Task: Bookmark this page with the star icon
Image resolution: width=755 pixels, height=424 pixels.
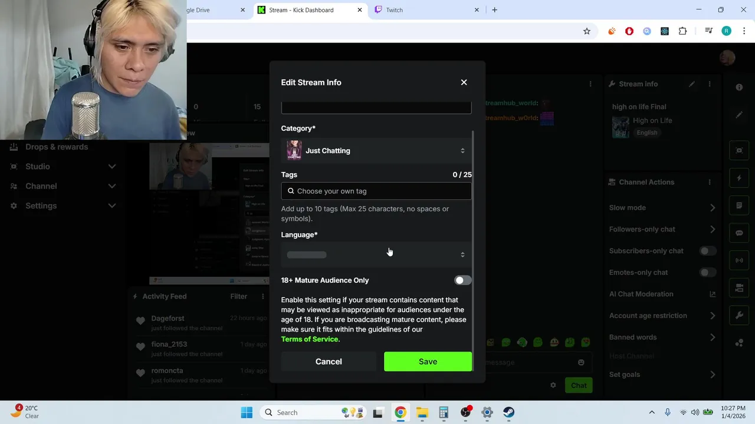Action: click(x=587, y=31)
